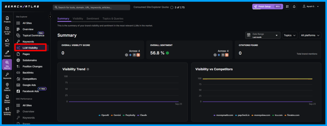Open Overview under Site Explorer

click(x=28, y=29)
